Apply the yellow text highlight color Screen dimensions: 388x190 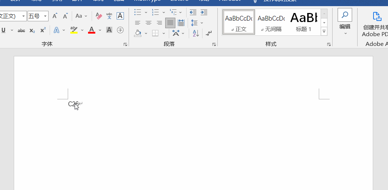click(74, 30)
